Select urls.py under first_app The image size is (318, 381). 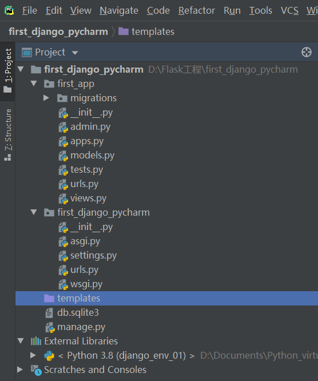point(84,184)
